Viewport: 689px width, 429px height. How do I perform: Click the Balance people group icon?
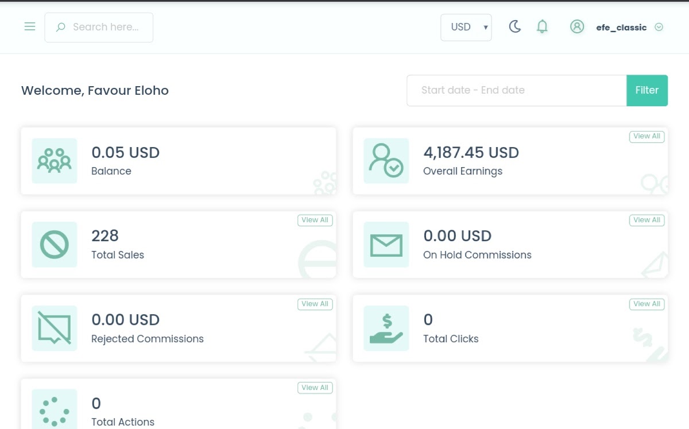(x=55, y=161)
